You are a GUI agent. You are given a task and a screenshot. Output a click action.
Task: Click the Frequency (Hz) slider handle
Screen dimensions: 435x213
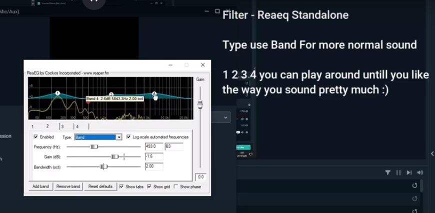(93, 146)
